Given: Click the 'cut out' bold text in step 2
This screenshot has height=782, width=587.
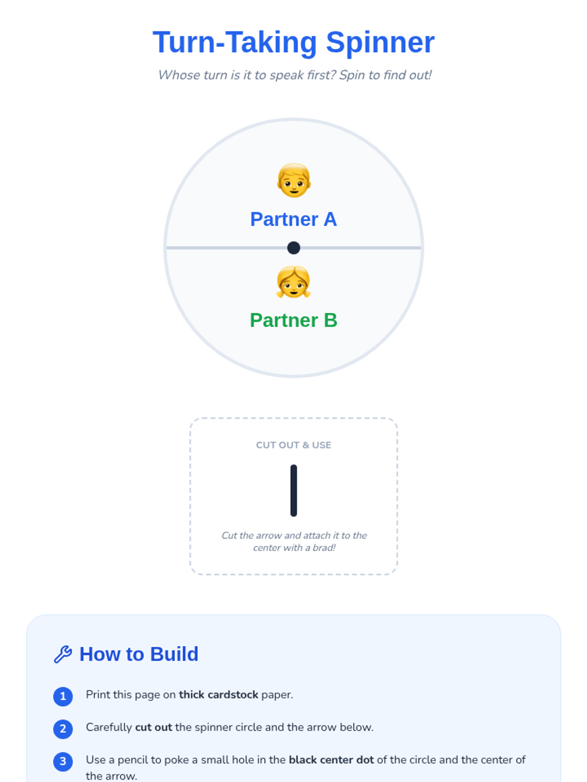Looking at the screenshot, I should pos(153,727).
